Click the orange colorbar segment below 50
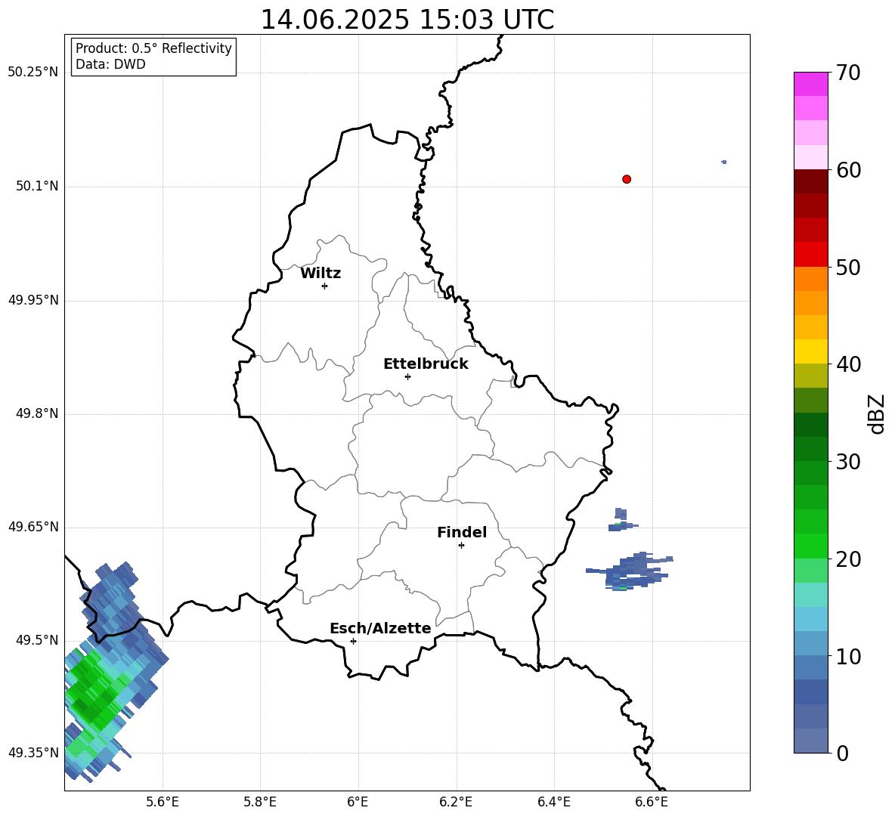Viewport: 895px width, 817px height. click(x=810, y=279)
